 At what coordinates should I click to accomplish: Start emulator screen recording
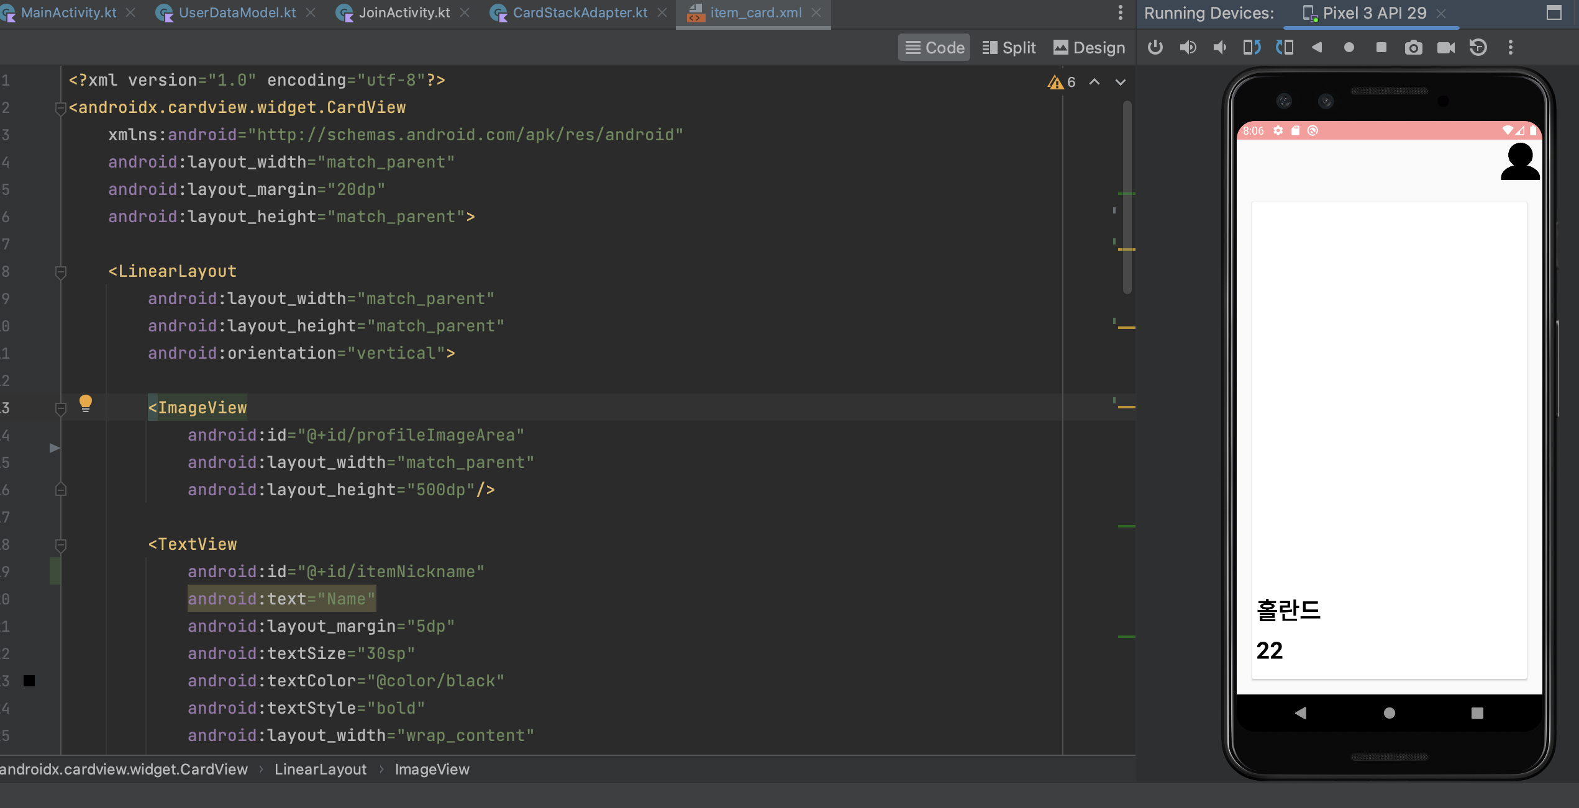1446,47
